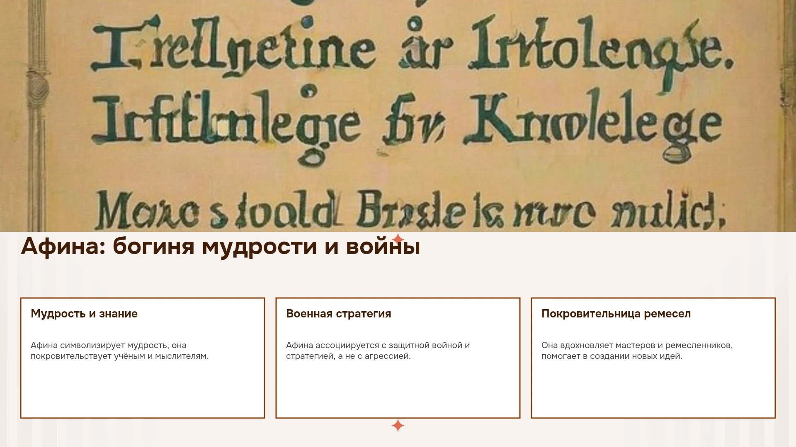The width and height of the screenshot is (796, 447).
Task: Click the orange star icon beside the title
Action: click(x=398, y=239)
